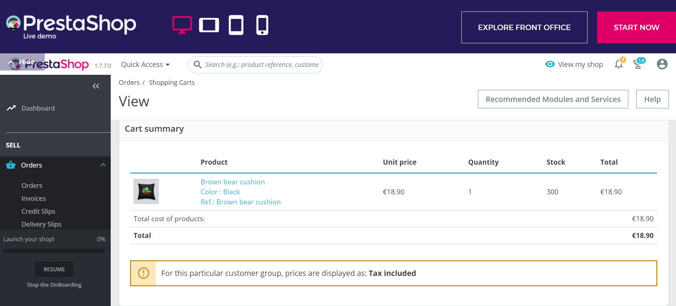Go to Credit Slips menu item

tap(38, 212)
